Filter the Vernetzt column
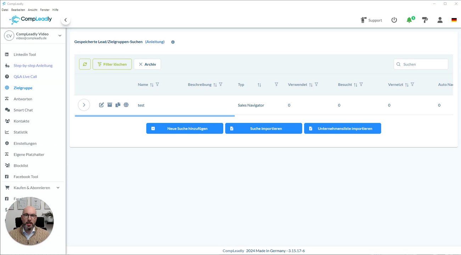This screenshot has width=461, height=255. click(x=412, y=84)
